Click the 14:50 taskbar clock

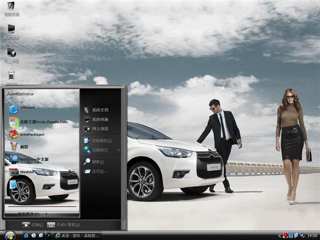click(312, 235)
